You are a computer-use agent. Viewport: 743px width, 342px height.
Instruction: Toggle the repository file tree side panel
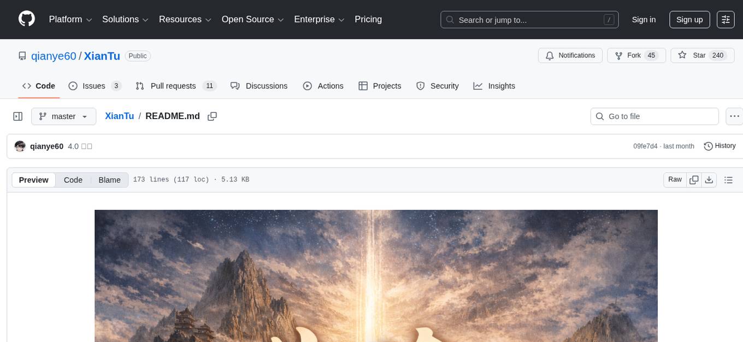point(18,116)
